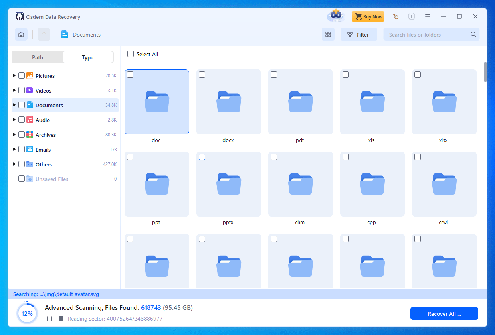Check the doc folder checkbox
Viewport: 495px width, 335px height.
click(130, 75)
